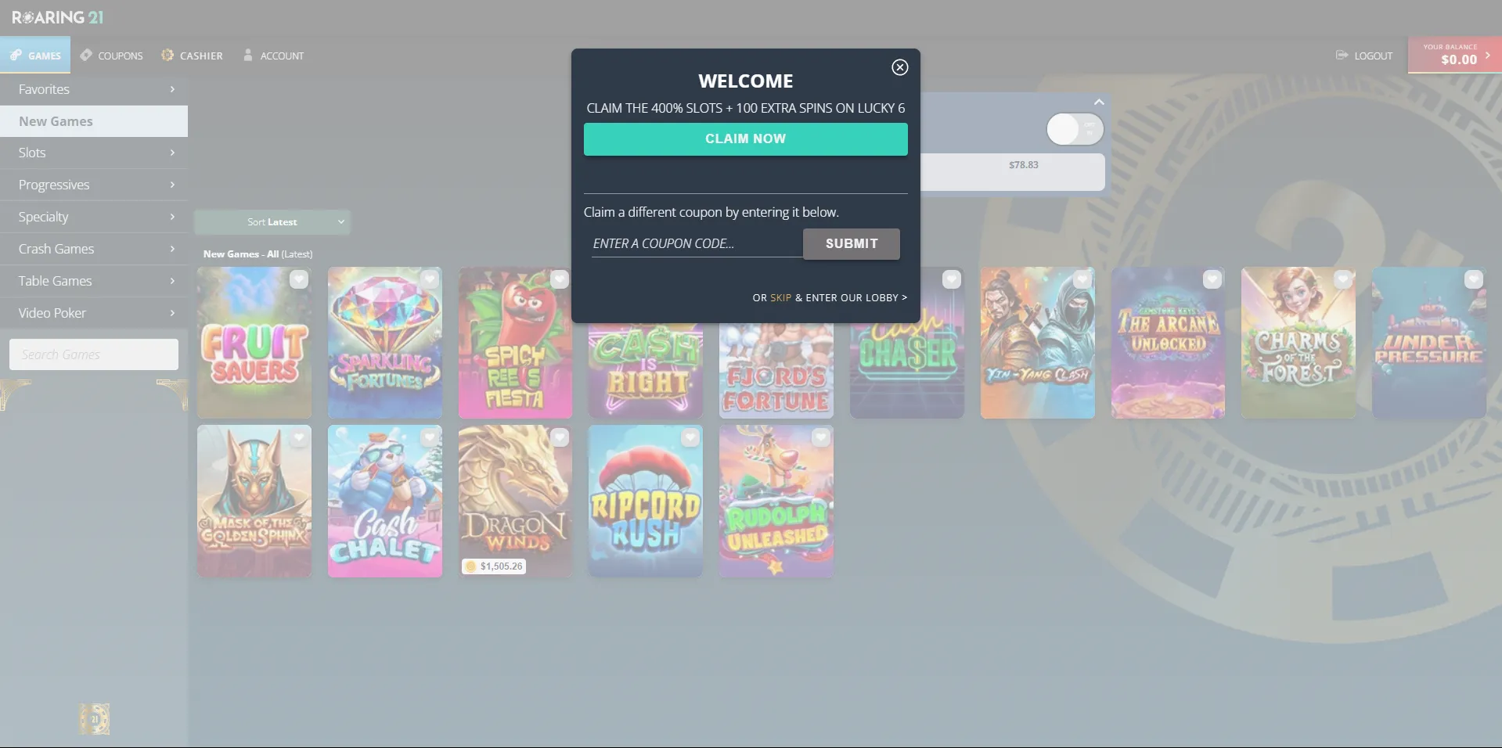Click the SKIP link in the popup
This screenshot has width=1502, height=748.
pyautogui.click(x=780, y=297)
